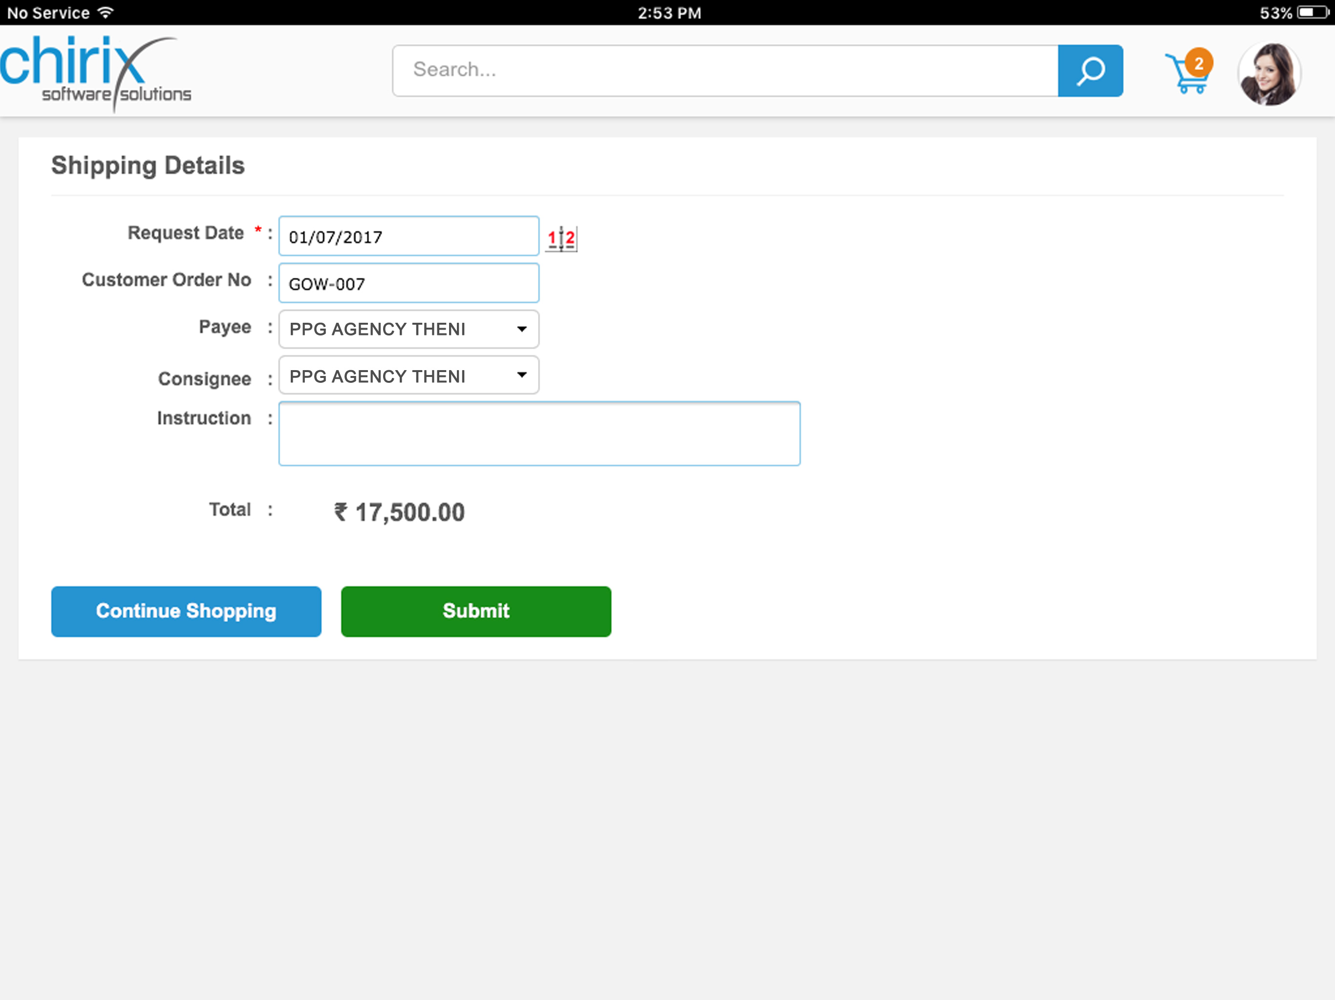Open the shopping cart with 2 items

click(1188, 72)
